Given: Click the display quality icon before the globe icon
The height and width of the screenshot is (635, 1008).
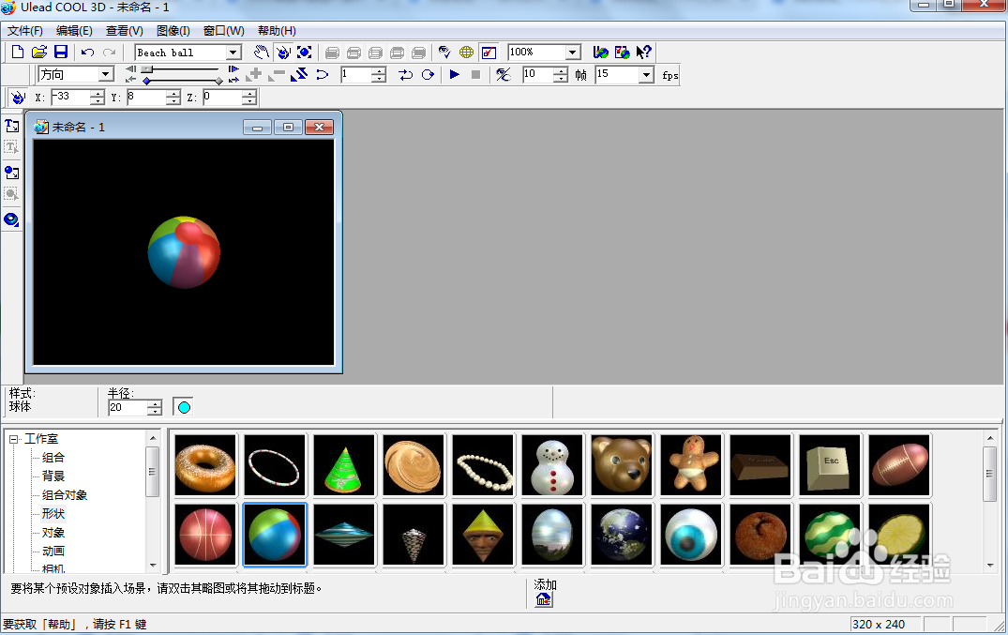Looking at the screenshot, I should coord(444,53).
